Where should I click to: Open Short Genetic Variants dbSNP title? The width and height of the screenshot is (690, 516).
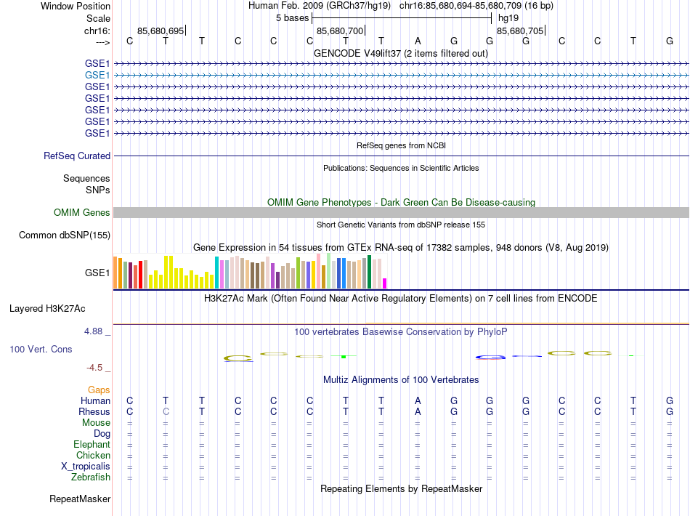pyautogui.click(x=401, y=225)
